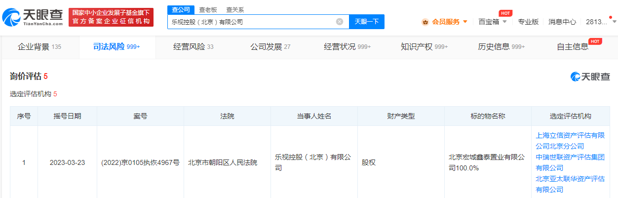Click the date cell 2023-03-23
Image resolution: width=618 pixels, height=198 pixels.
(68, 162)
